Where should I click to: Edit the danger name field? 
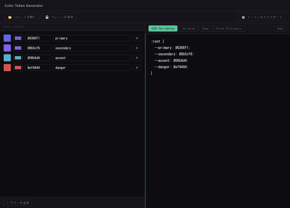tap(91, 68)
